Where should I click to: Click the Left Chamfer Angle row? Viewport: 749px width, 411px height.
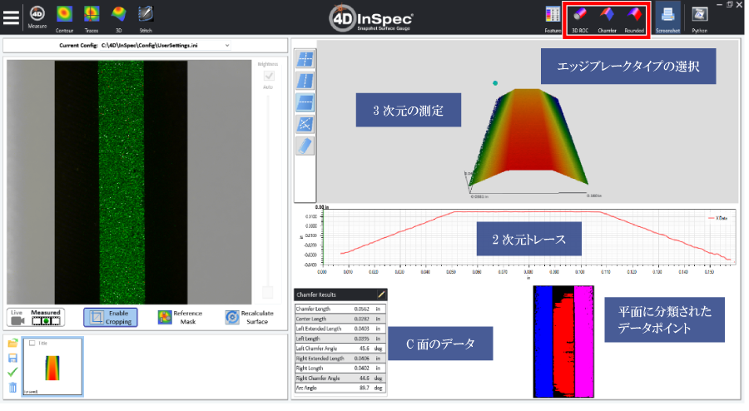tap(340, 349)
